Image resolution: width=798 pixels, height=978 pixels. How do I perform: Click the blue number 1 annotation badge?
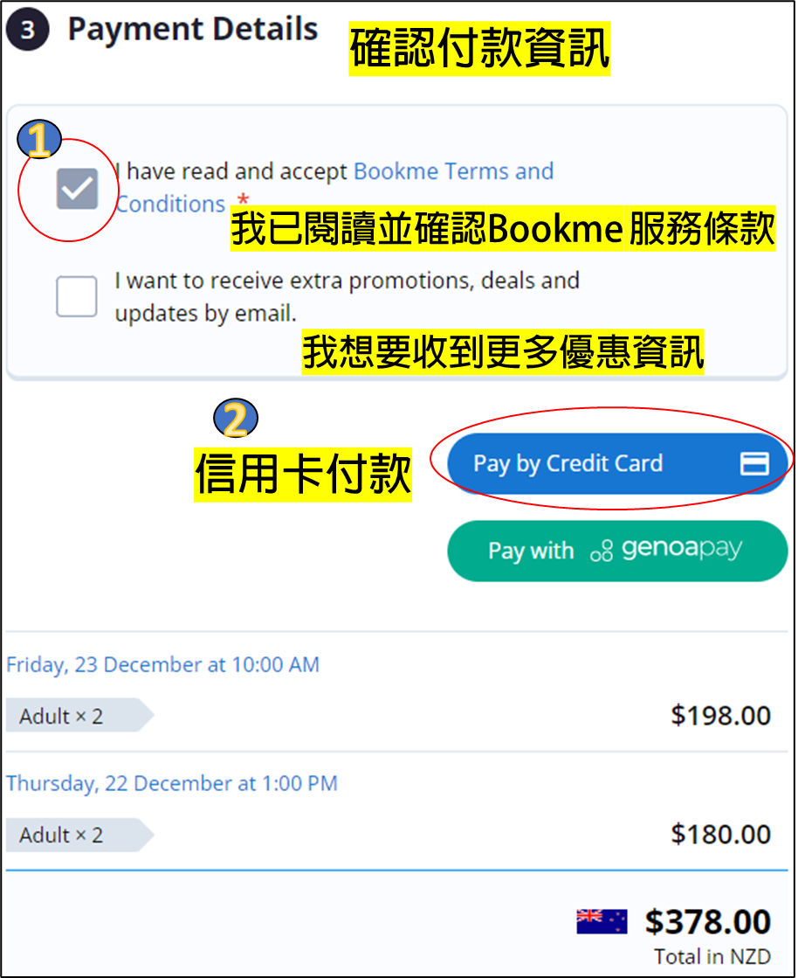[x=38, y=140]
